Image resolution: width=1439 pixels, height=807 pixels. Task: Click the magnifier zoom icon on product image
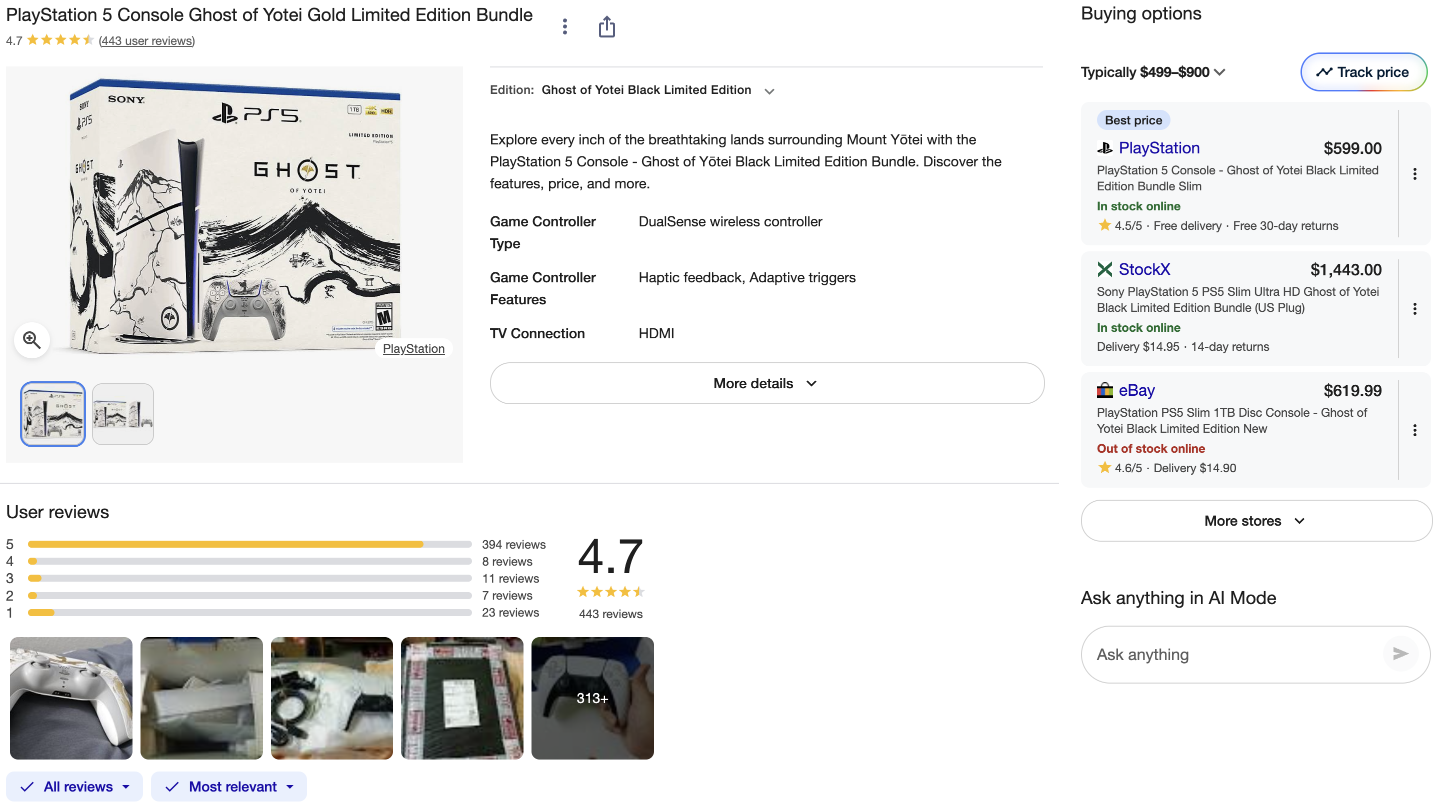[32, 339]
